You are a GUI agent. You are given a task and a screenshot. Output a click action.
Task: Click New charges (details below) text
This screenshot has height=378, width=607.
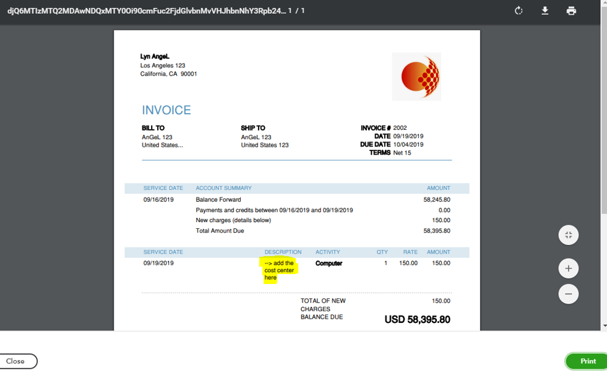pos(233,220)
